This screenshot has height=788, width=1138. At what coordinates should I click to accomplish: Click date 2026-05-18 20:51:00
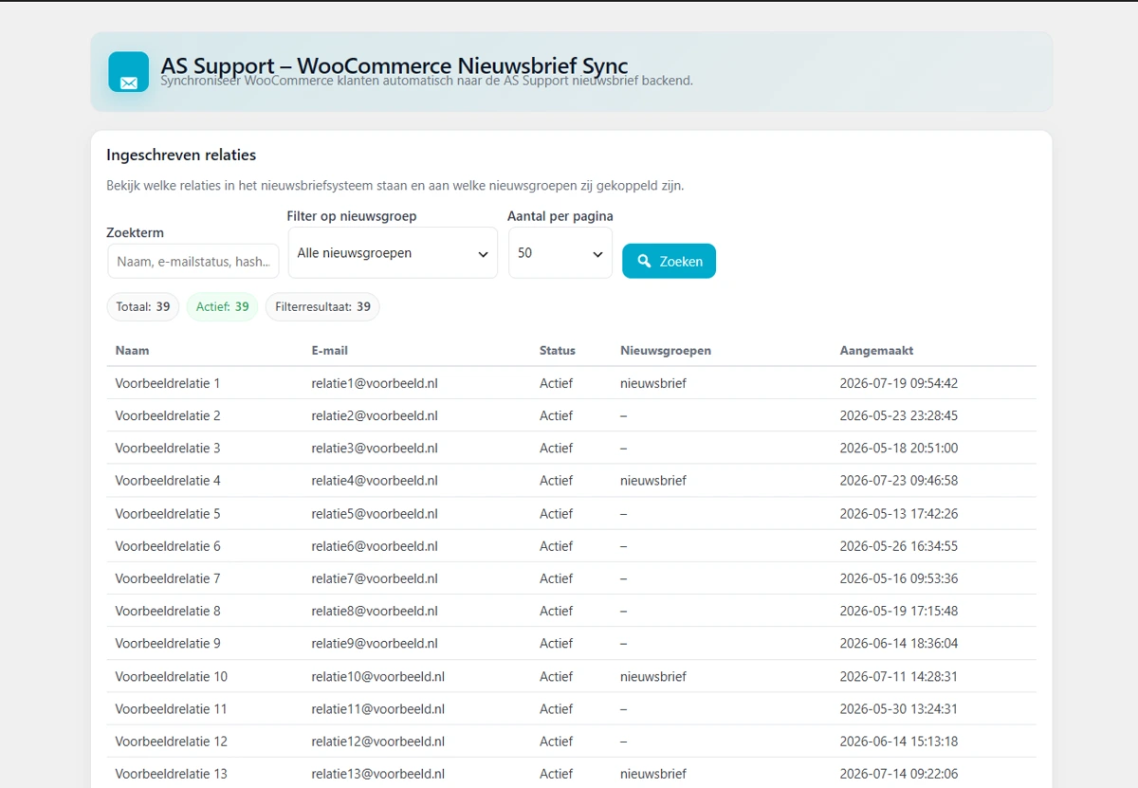click(899, 448)
